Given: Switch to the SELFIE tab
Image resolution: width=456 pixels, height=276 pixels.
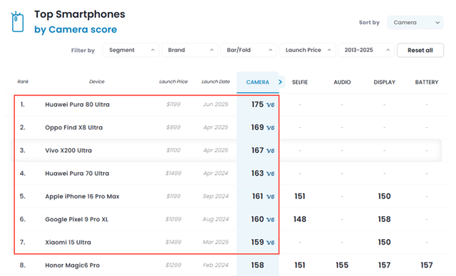Looking at the screenshot, I should 300,82.
